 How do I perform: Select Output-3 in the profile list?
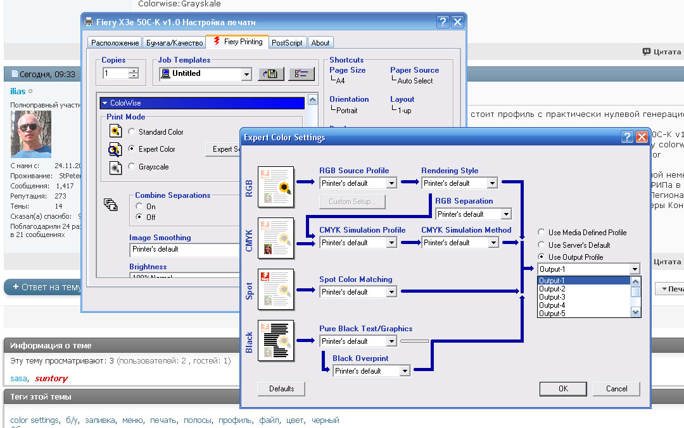(584, 297)
